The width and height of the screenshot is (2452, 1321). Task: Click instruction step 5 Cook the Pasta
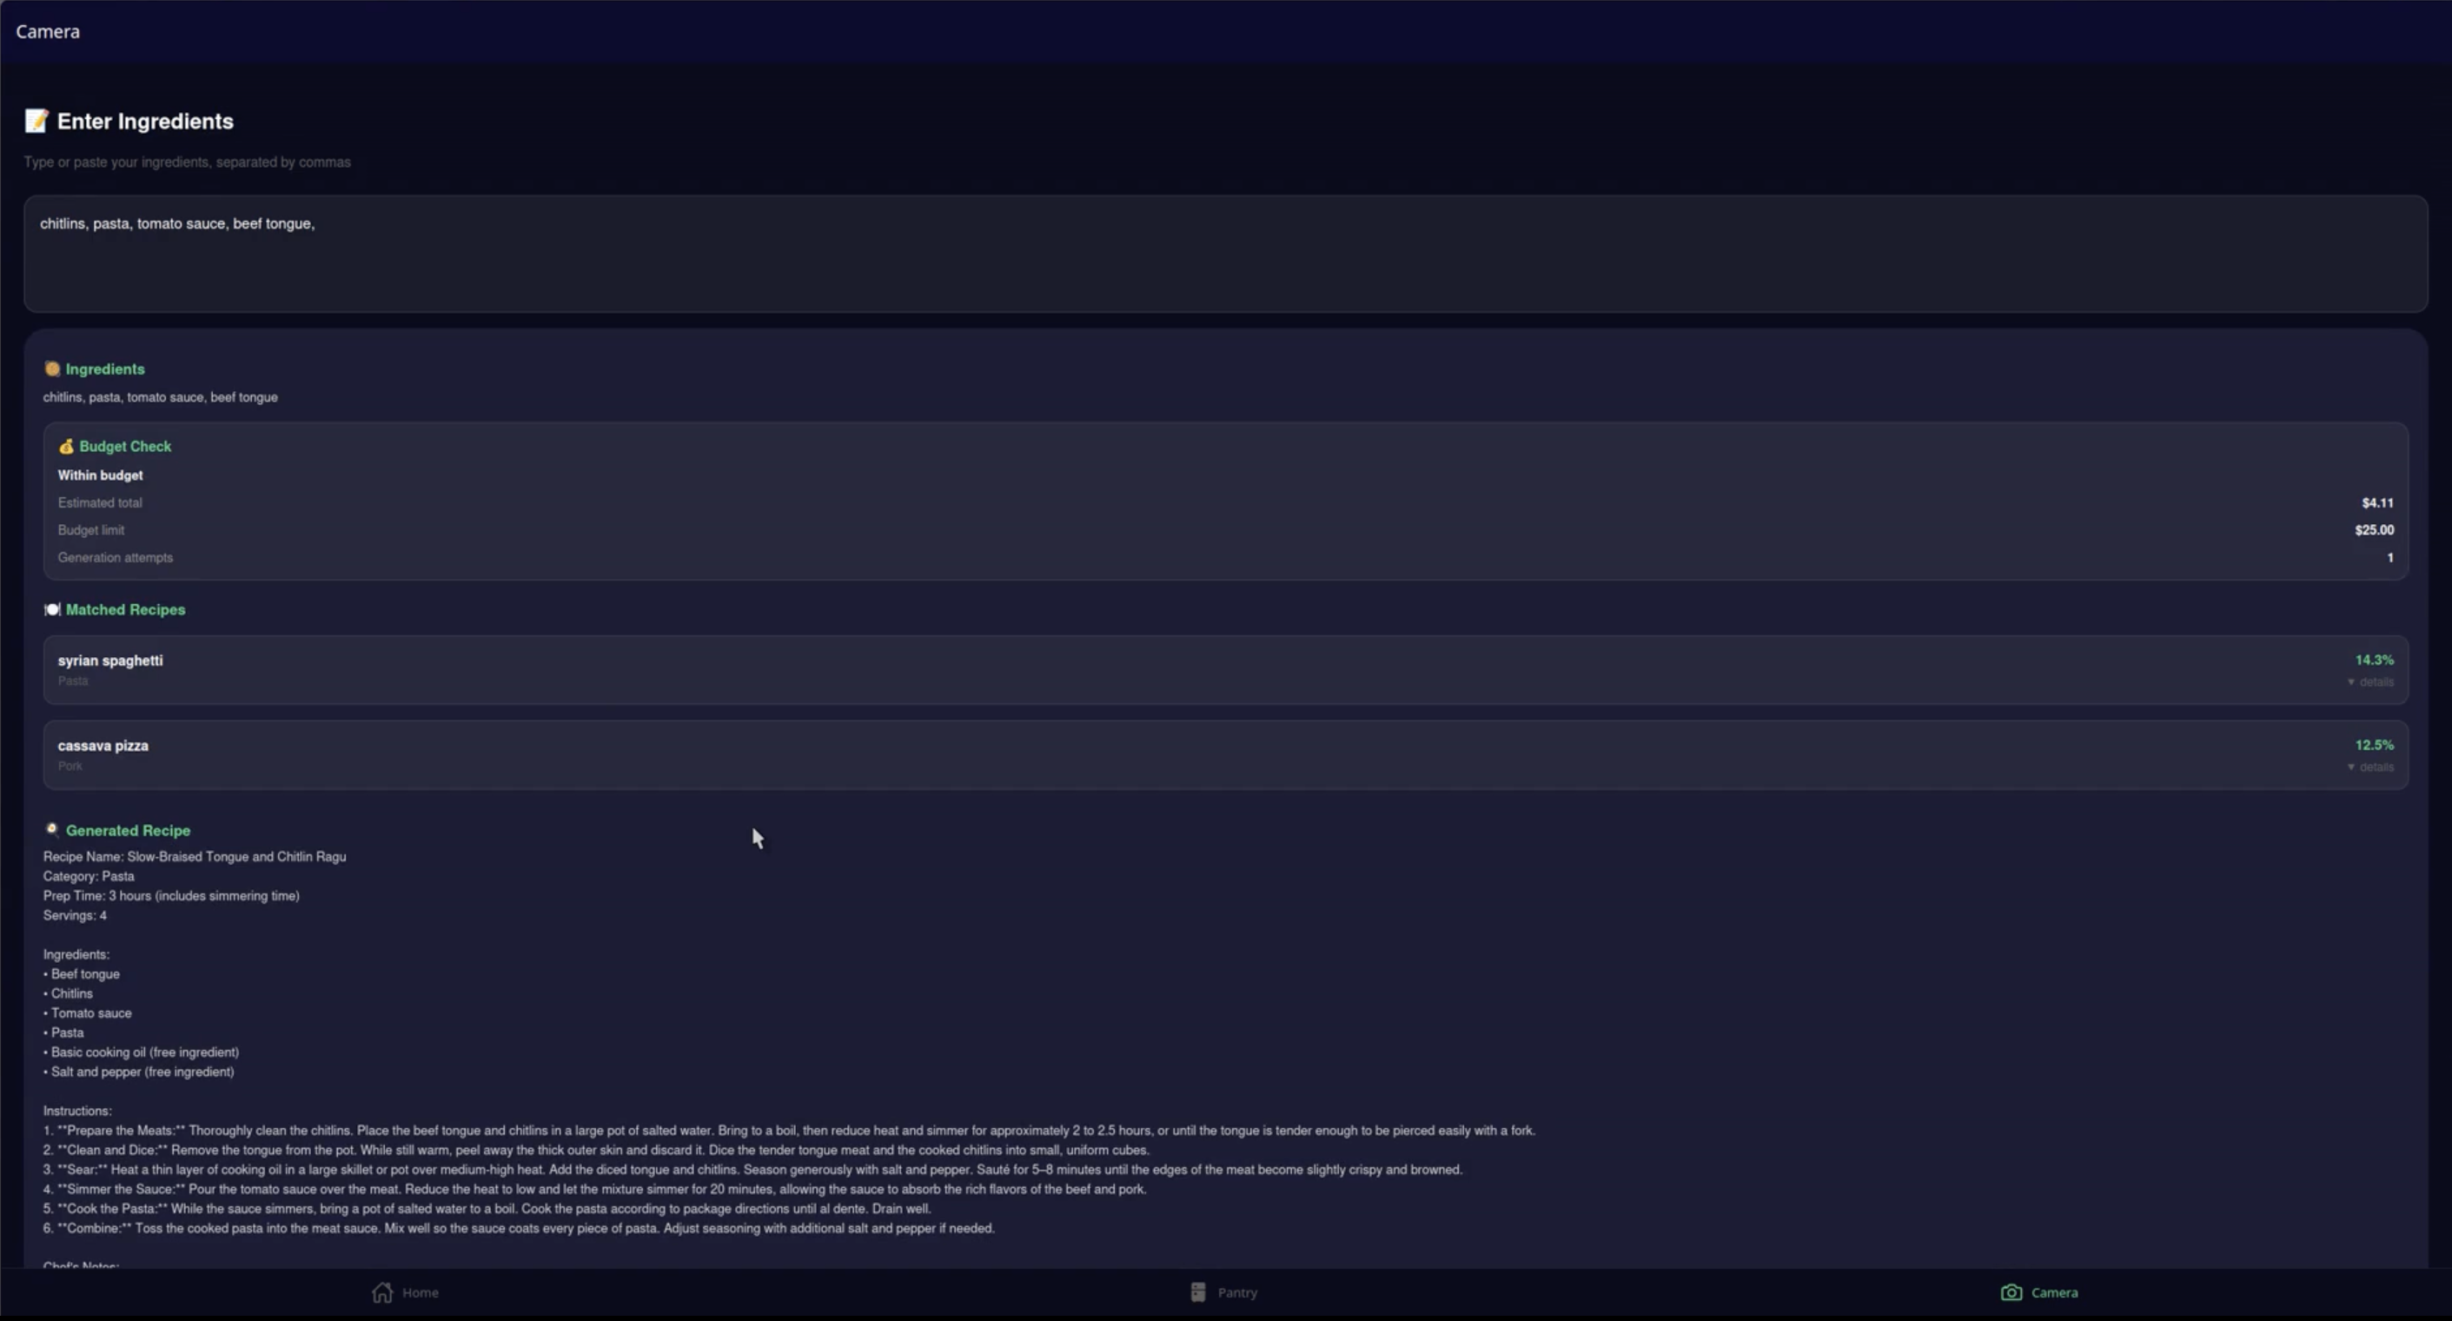pos(487,1209)
